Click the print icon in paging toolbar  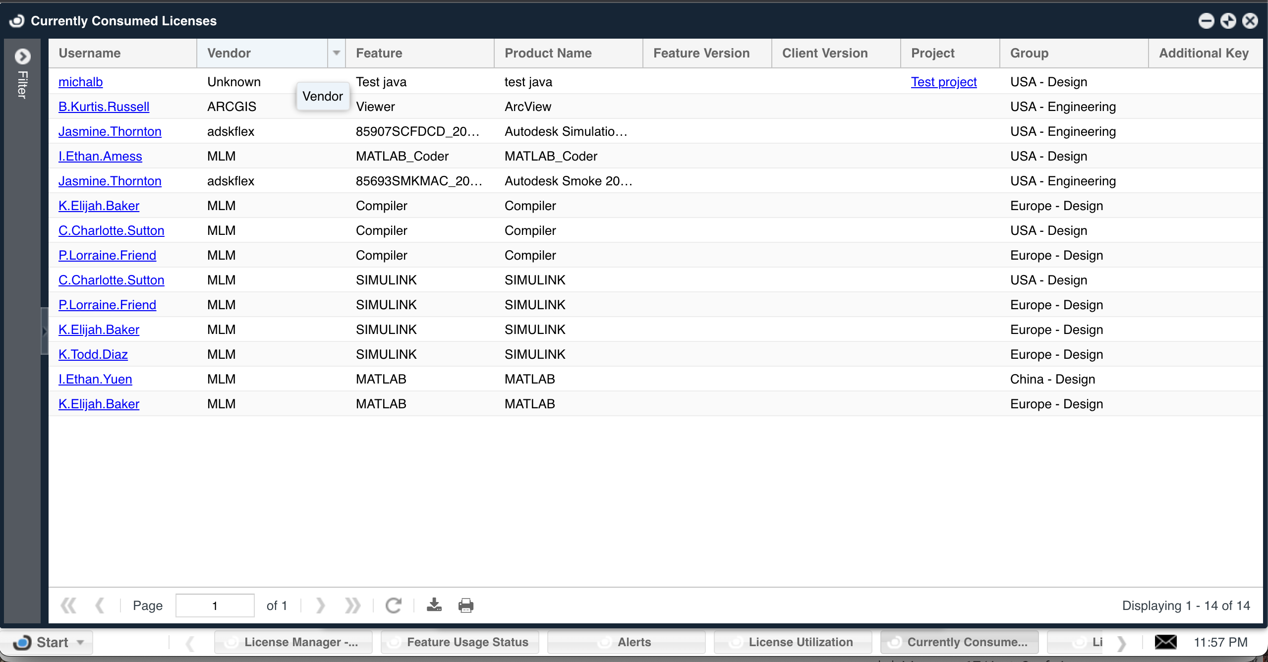(465, 605)
